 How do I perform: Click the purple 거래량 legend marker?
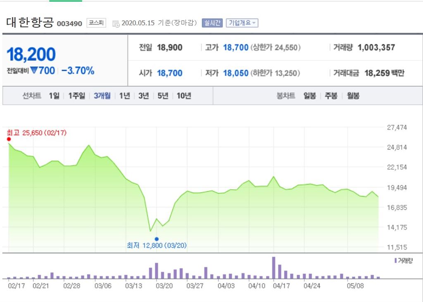tap(395, 260)
